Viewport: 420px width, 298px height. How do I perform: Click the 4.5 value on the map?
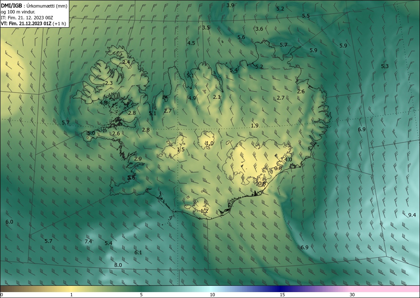coord(191,43)
